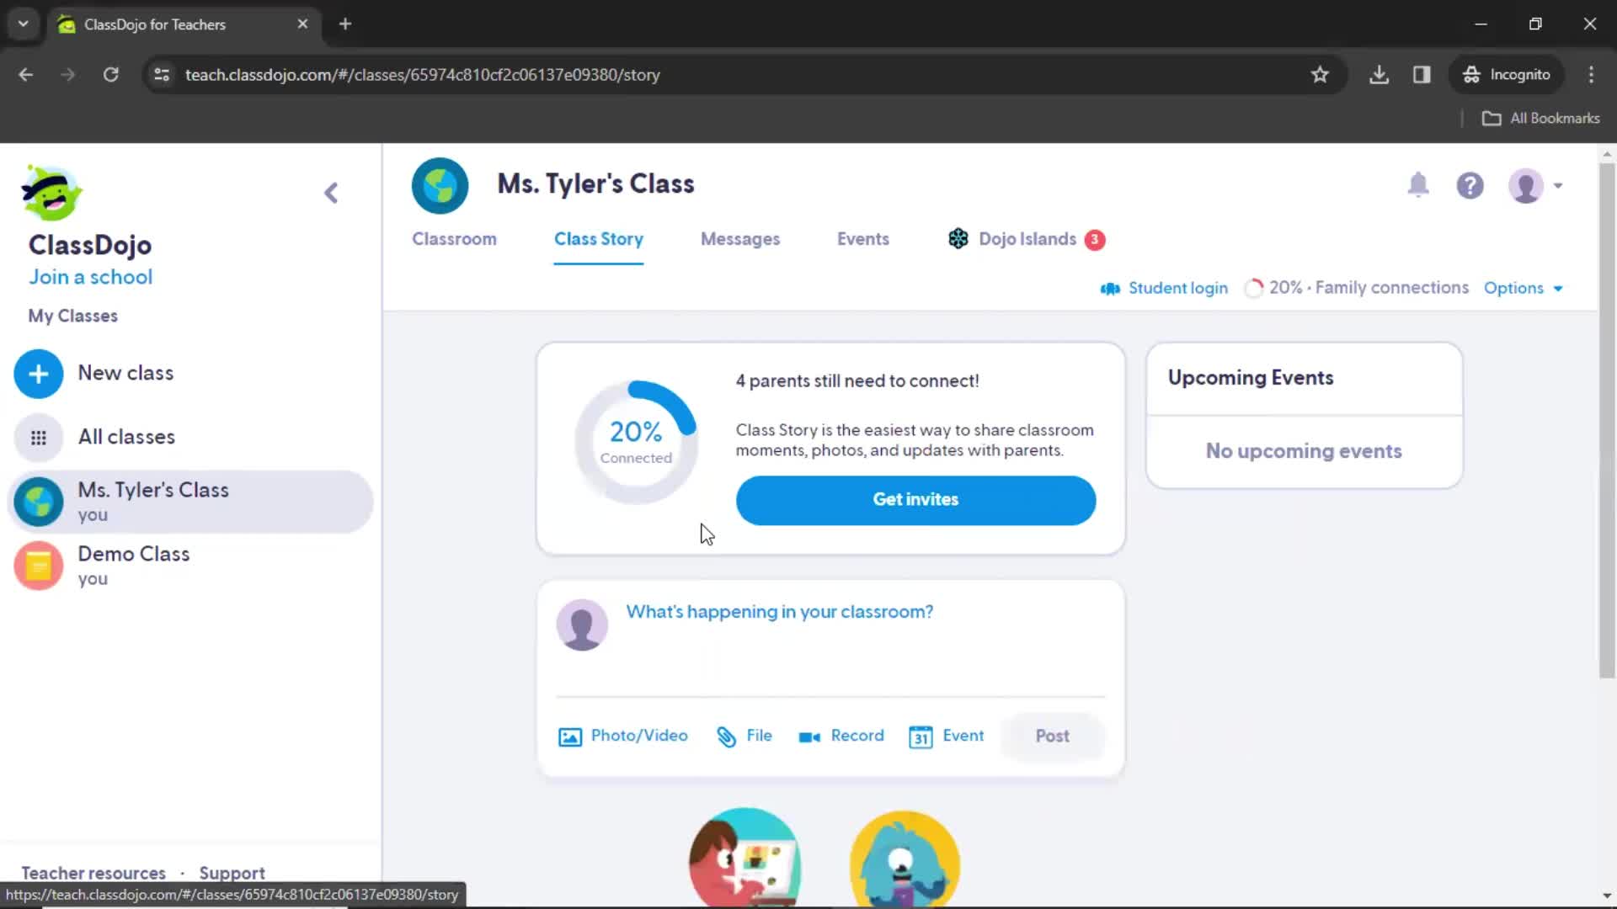Screen dimensions: 1617x909
Task: Bookmark this page with the star
Action: (1320, 75)
